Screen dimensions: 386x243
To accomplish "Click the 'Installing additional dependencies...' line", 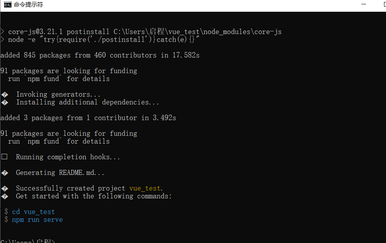I will (88, 102).
